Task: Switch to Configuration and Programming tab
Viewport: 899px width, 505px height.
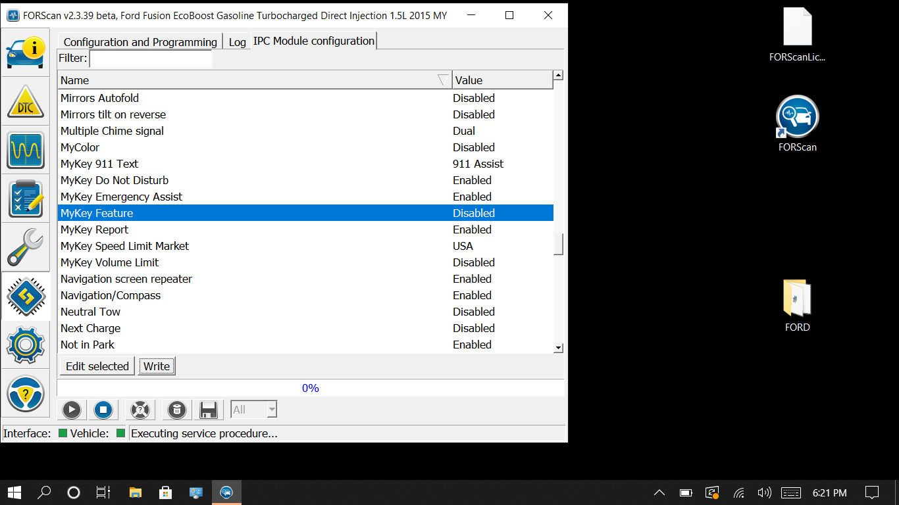Action: tap(140, 42)
